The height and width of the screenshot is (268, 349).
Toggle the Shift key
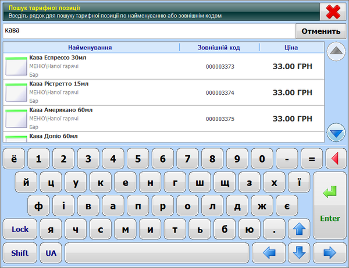pos(20,253)
